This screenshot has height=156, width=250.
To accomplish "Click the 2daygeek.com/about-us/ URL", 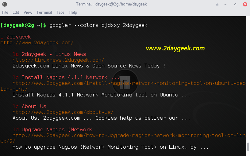I will 63,112.
